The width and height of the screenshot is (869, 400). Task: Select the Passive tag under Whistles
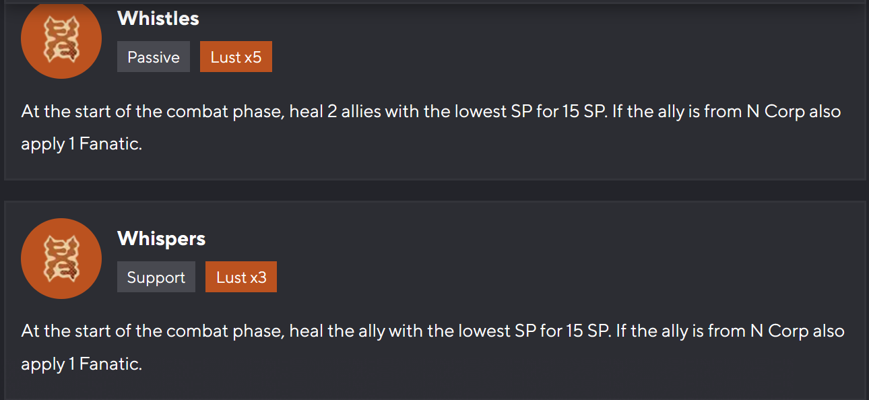[x=154, y=57]
